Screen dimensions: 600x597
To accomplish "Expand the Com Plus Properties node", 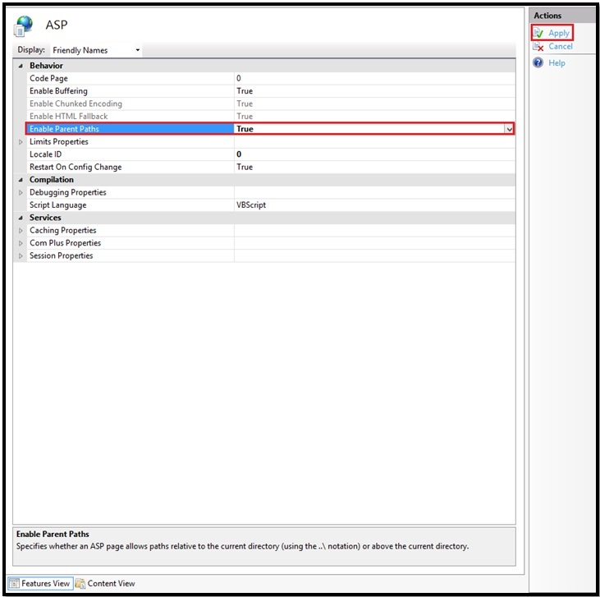I will click(x=21, y=243).
